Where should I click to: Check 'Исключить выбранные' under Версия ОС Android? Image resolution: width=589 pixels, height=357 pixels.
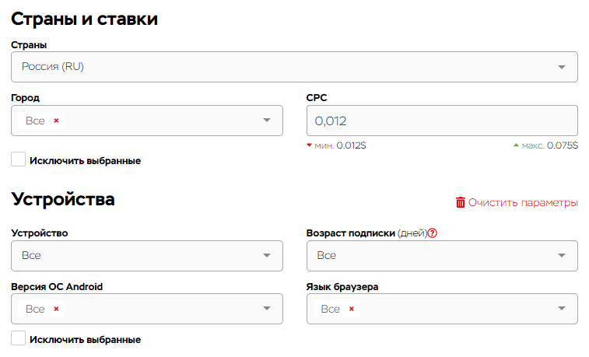[x=18, y=338]
